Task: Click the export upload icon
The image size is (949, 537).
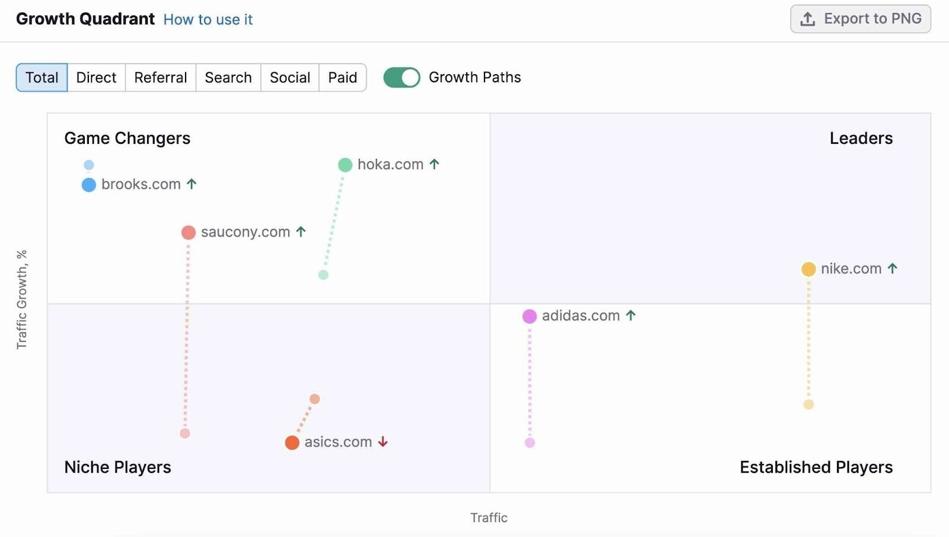Action: point(807,18)
